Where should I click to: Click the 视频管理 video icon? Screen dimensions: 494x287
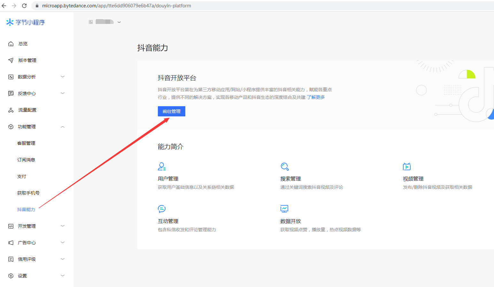coord(406,166)
